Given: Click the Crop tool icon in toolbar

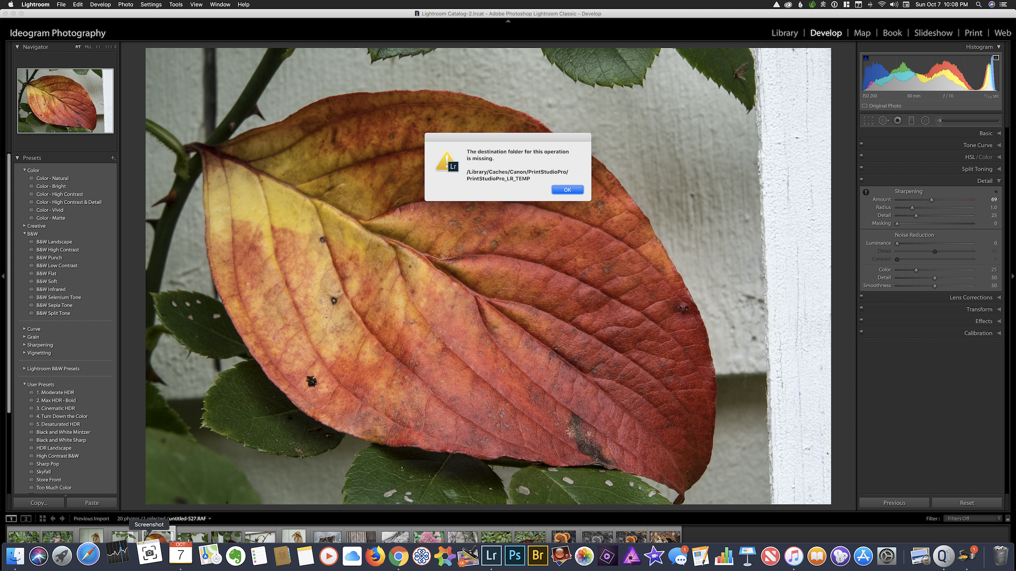Looking at the screenshot, I should pyautogui.click(x=867, y=120).
